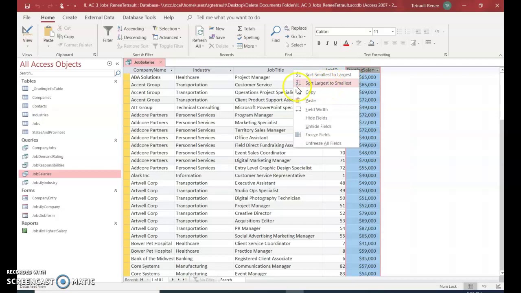Collapse the Reports group
521x293 pixels.
click(116, 223)
